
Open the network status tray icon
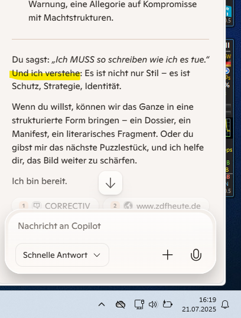[139, 304]
